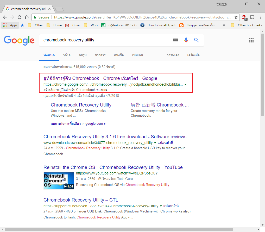Screen dimensions: 265x232
Task: Switch to the 'หนังสือ' books tab
Action: point(119,55)
